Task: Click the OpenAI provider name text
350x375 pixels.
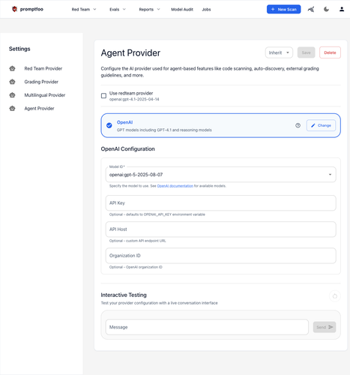Action: coord(124,122)
